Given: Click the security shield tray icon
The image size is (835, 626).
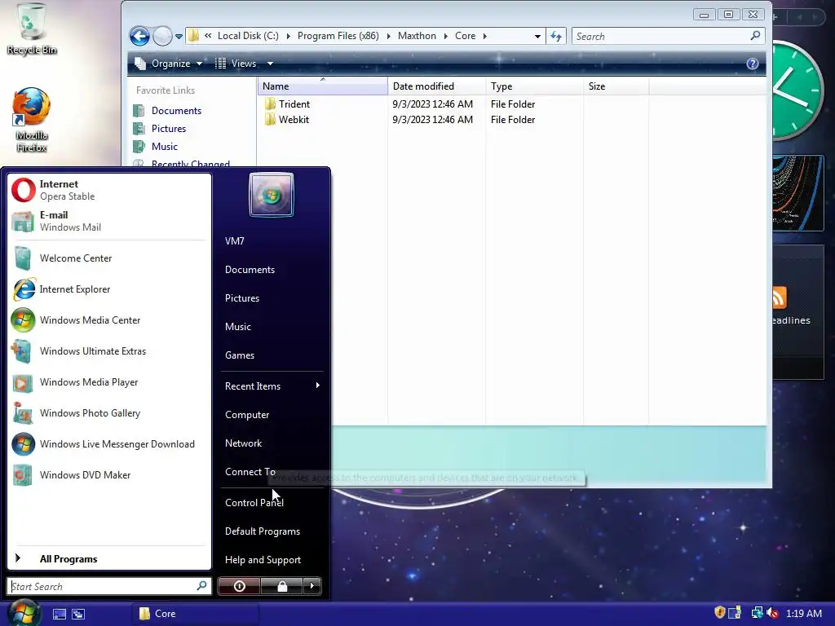Looking at the screenshot, I should pyautogui.click(x=719, y=613).
